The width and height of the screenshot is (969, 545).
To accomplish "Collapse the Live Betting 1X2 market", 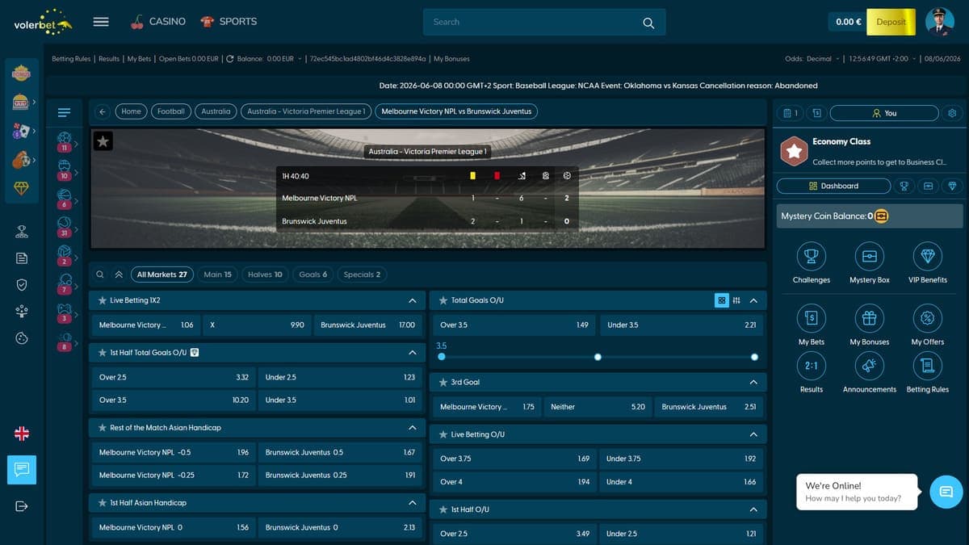I will click(413, 300).
